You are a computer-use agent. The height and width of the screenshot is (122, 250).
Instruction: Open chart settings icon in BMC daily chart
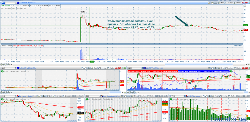(209, 68)
